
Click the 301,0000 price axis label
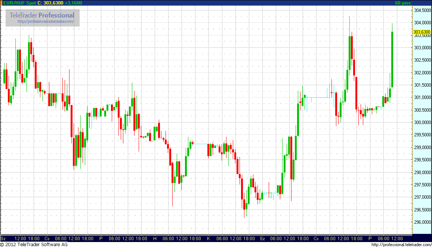[422, 97]
